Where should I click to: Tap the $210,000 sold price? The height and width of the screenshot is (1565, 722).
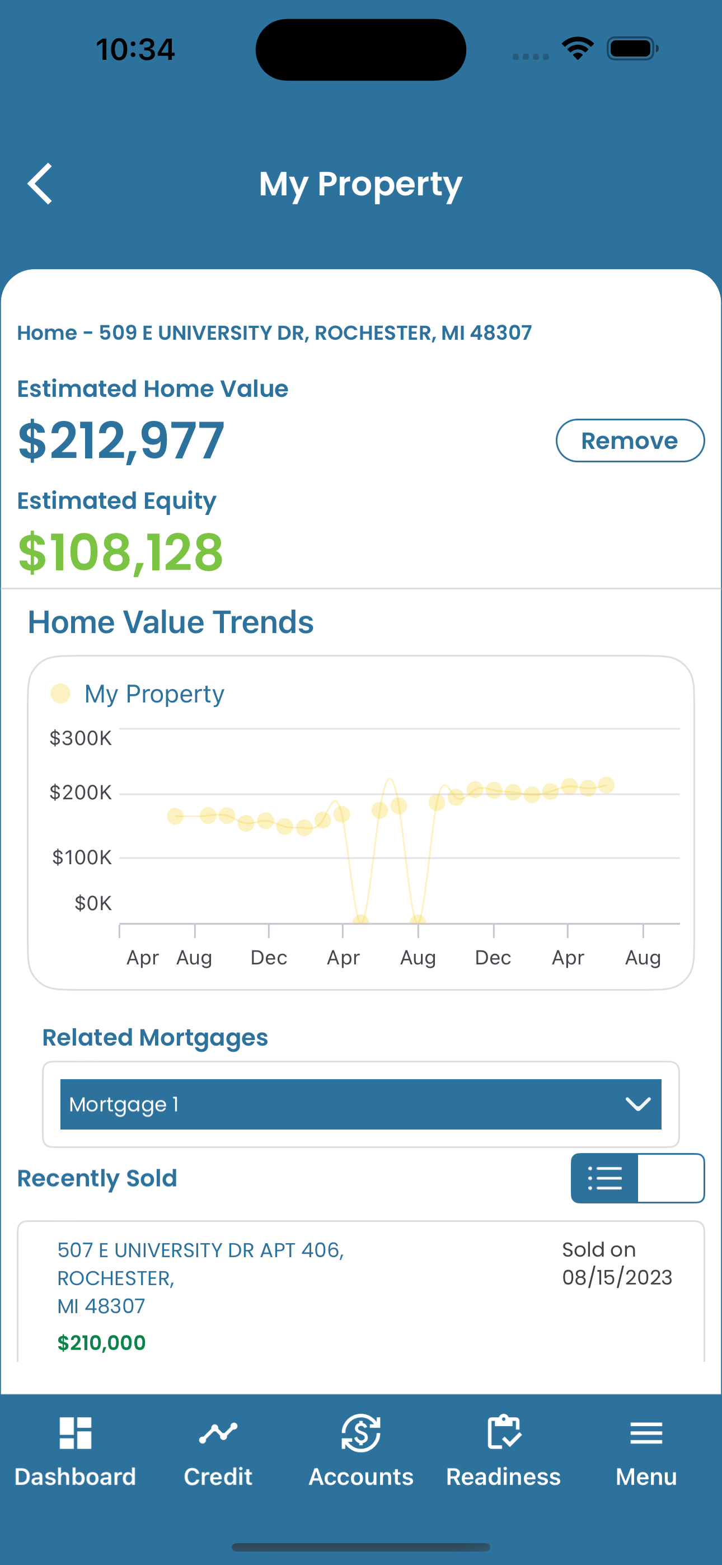click(x=101, y=1343)
